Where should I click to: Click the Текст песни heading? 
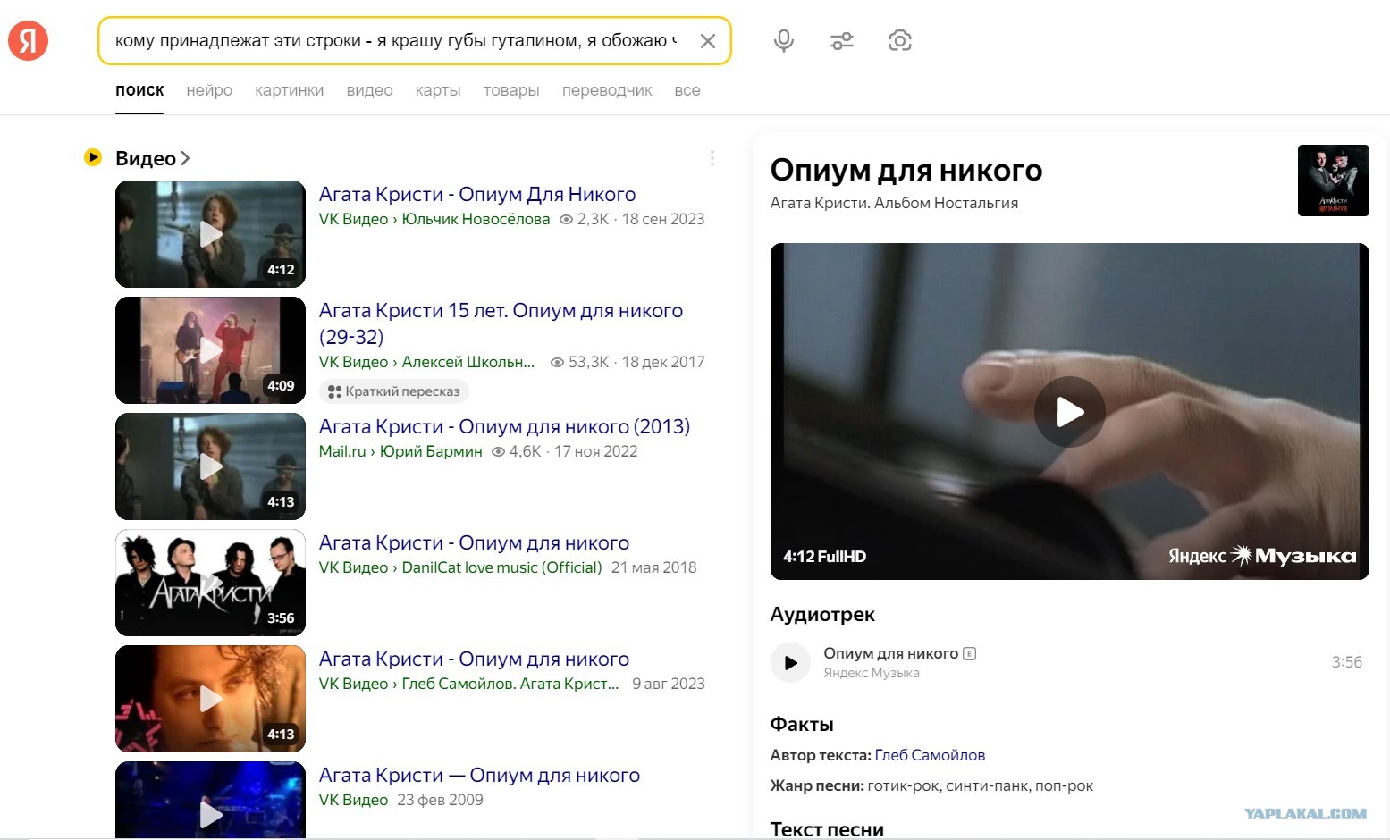827,829
